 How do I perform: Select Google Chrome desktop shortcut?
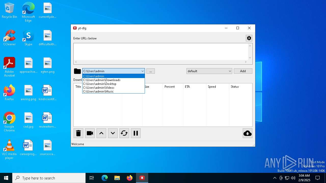pyautogui.click(x=9, y=122)
